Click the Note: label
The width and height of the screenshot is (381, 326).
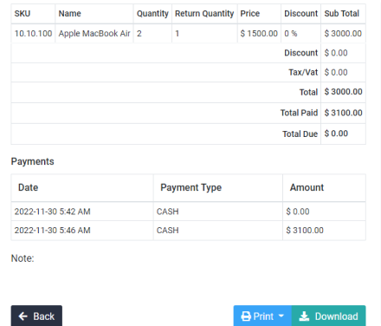pyautogui.click(x=23, y=258)
